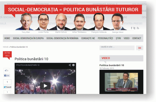Open the Twitter icon in the header

[134, 28]
